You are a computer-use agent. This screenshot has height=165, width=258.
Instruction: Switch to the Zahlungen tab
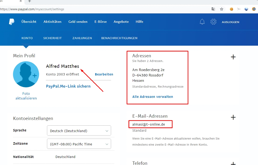(82, 38)
